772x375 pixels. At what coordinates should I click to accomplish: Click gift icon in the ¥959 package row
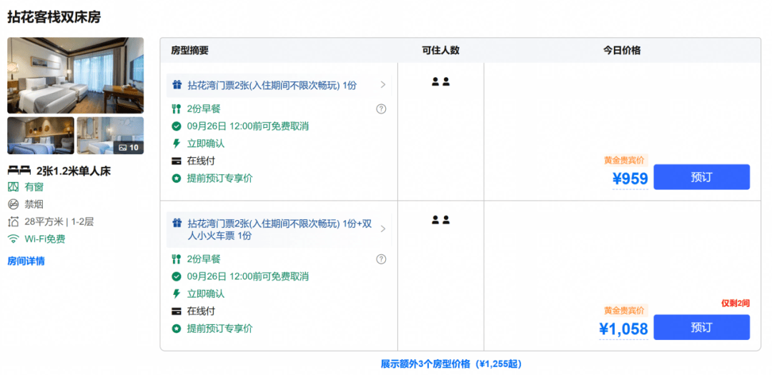coord(177,85)
